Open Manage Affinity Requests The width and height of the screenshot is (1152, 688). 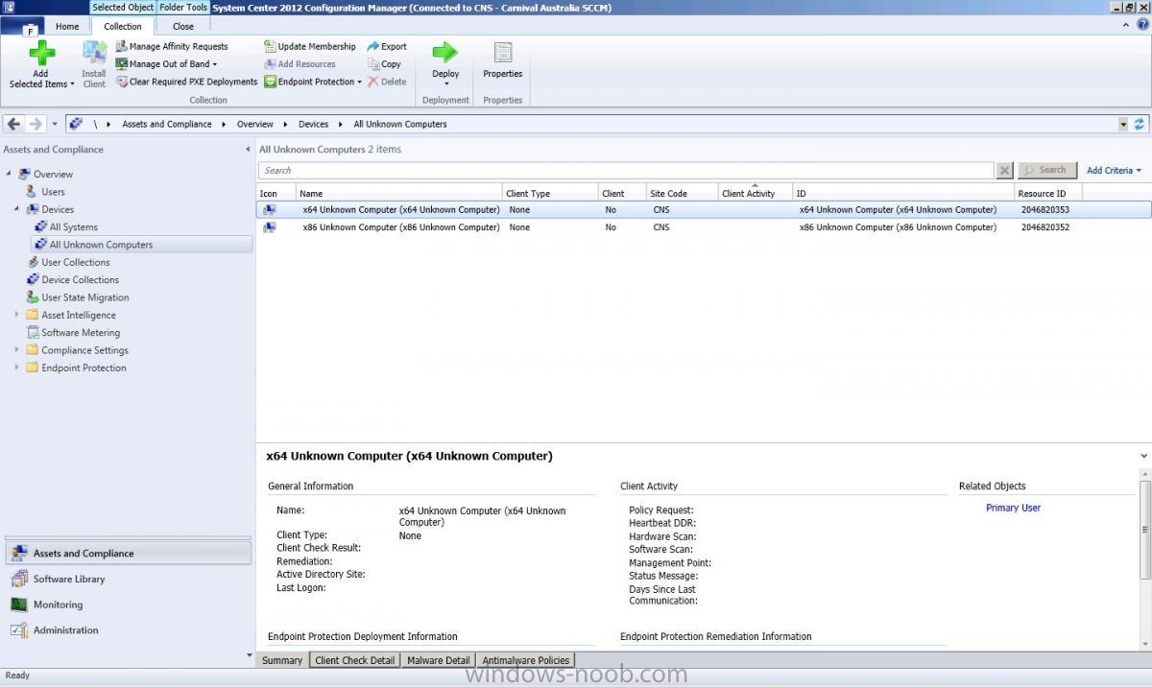[172, 46]
